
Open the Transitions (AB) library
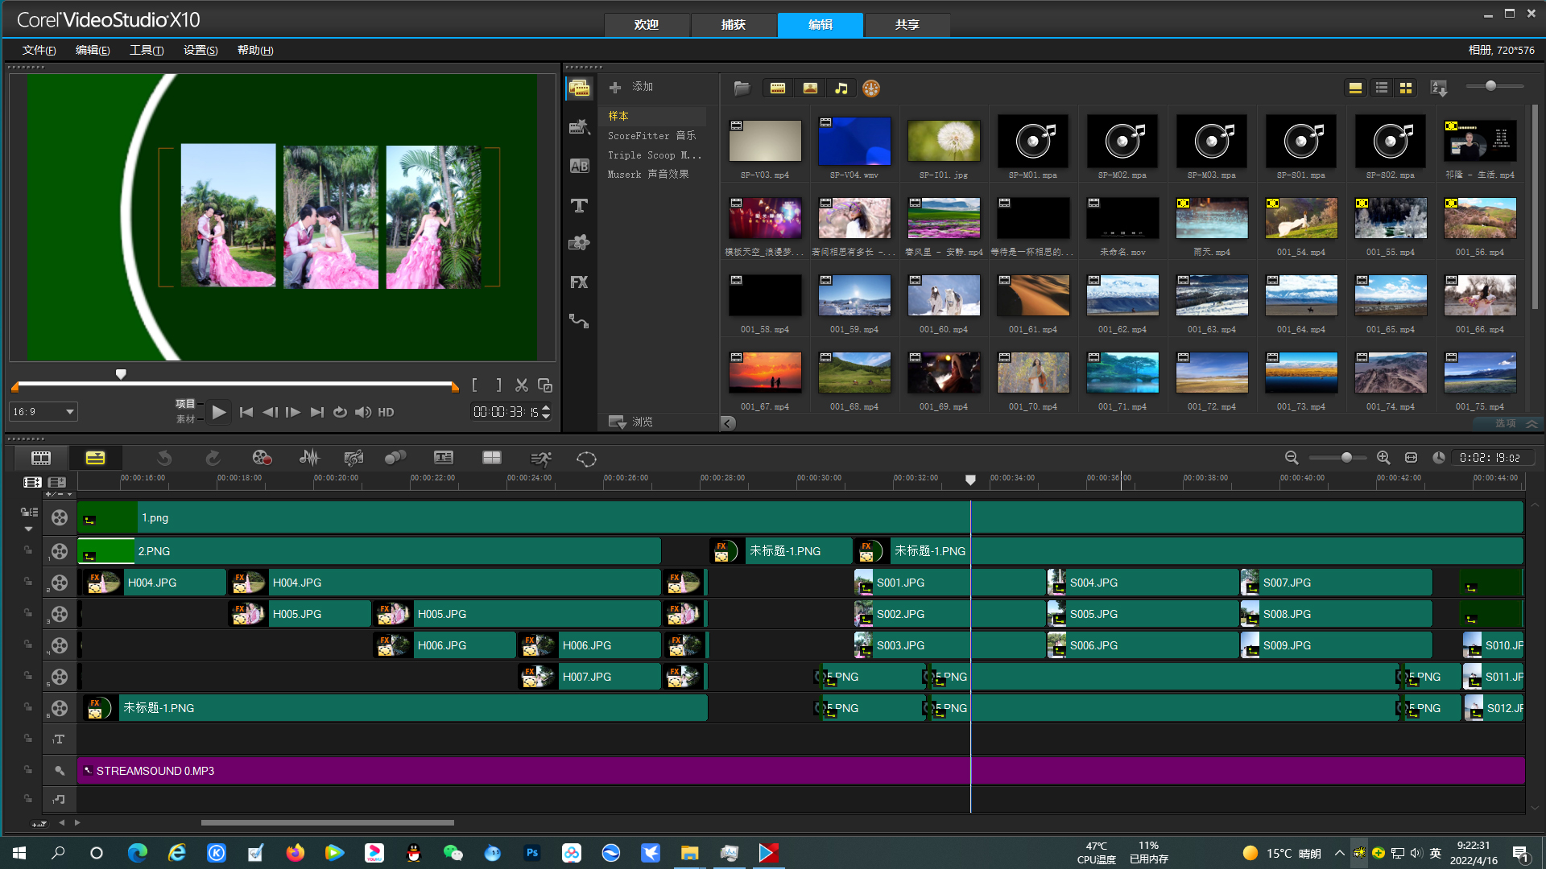[x=579, y=166]
